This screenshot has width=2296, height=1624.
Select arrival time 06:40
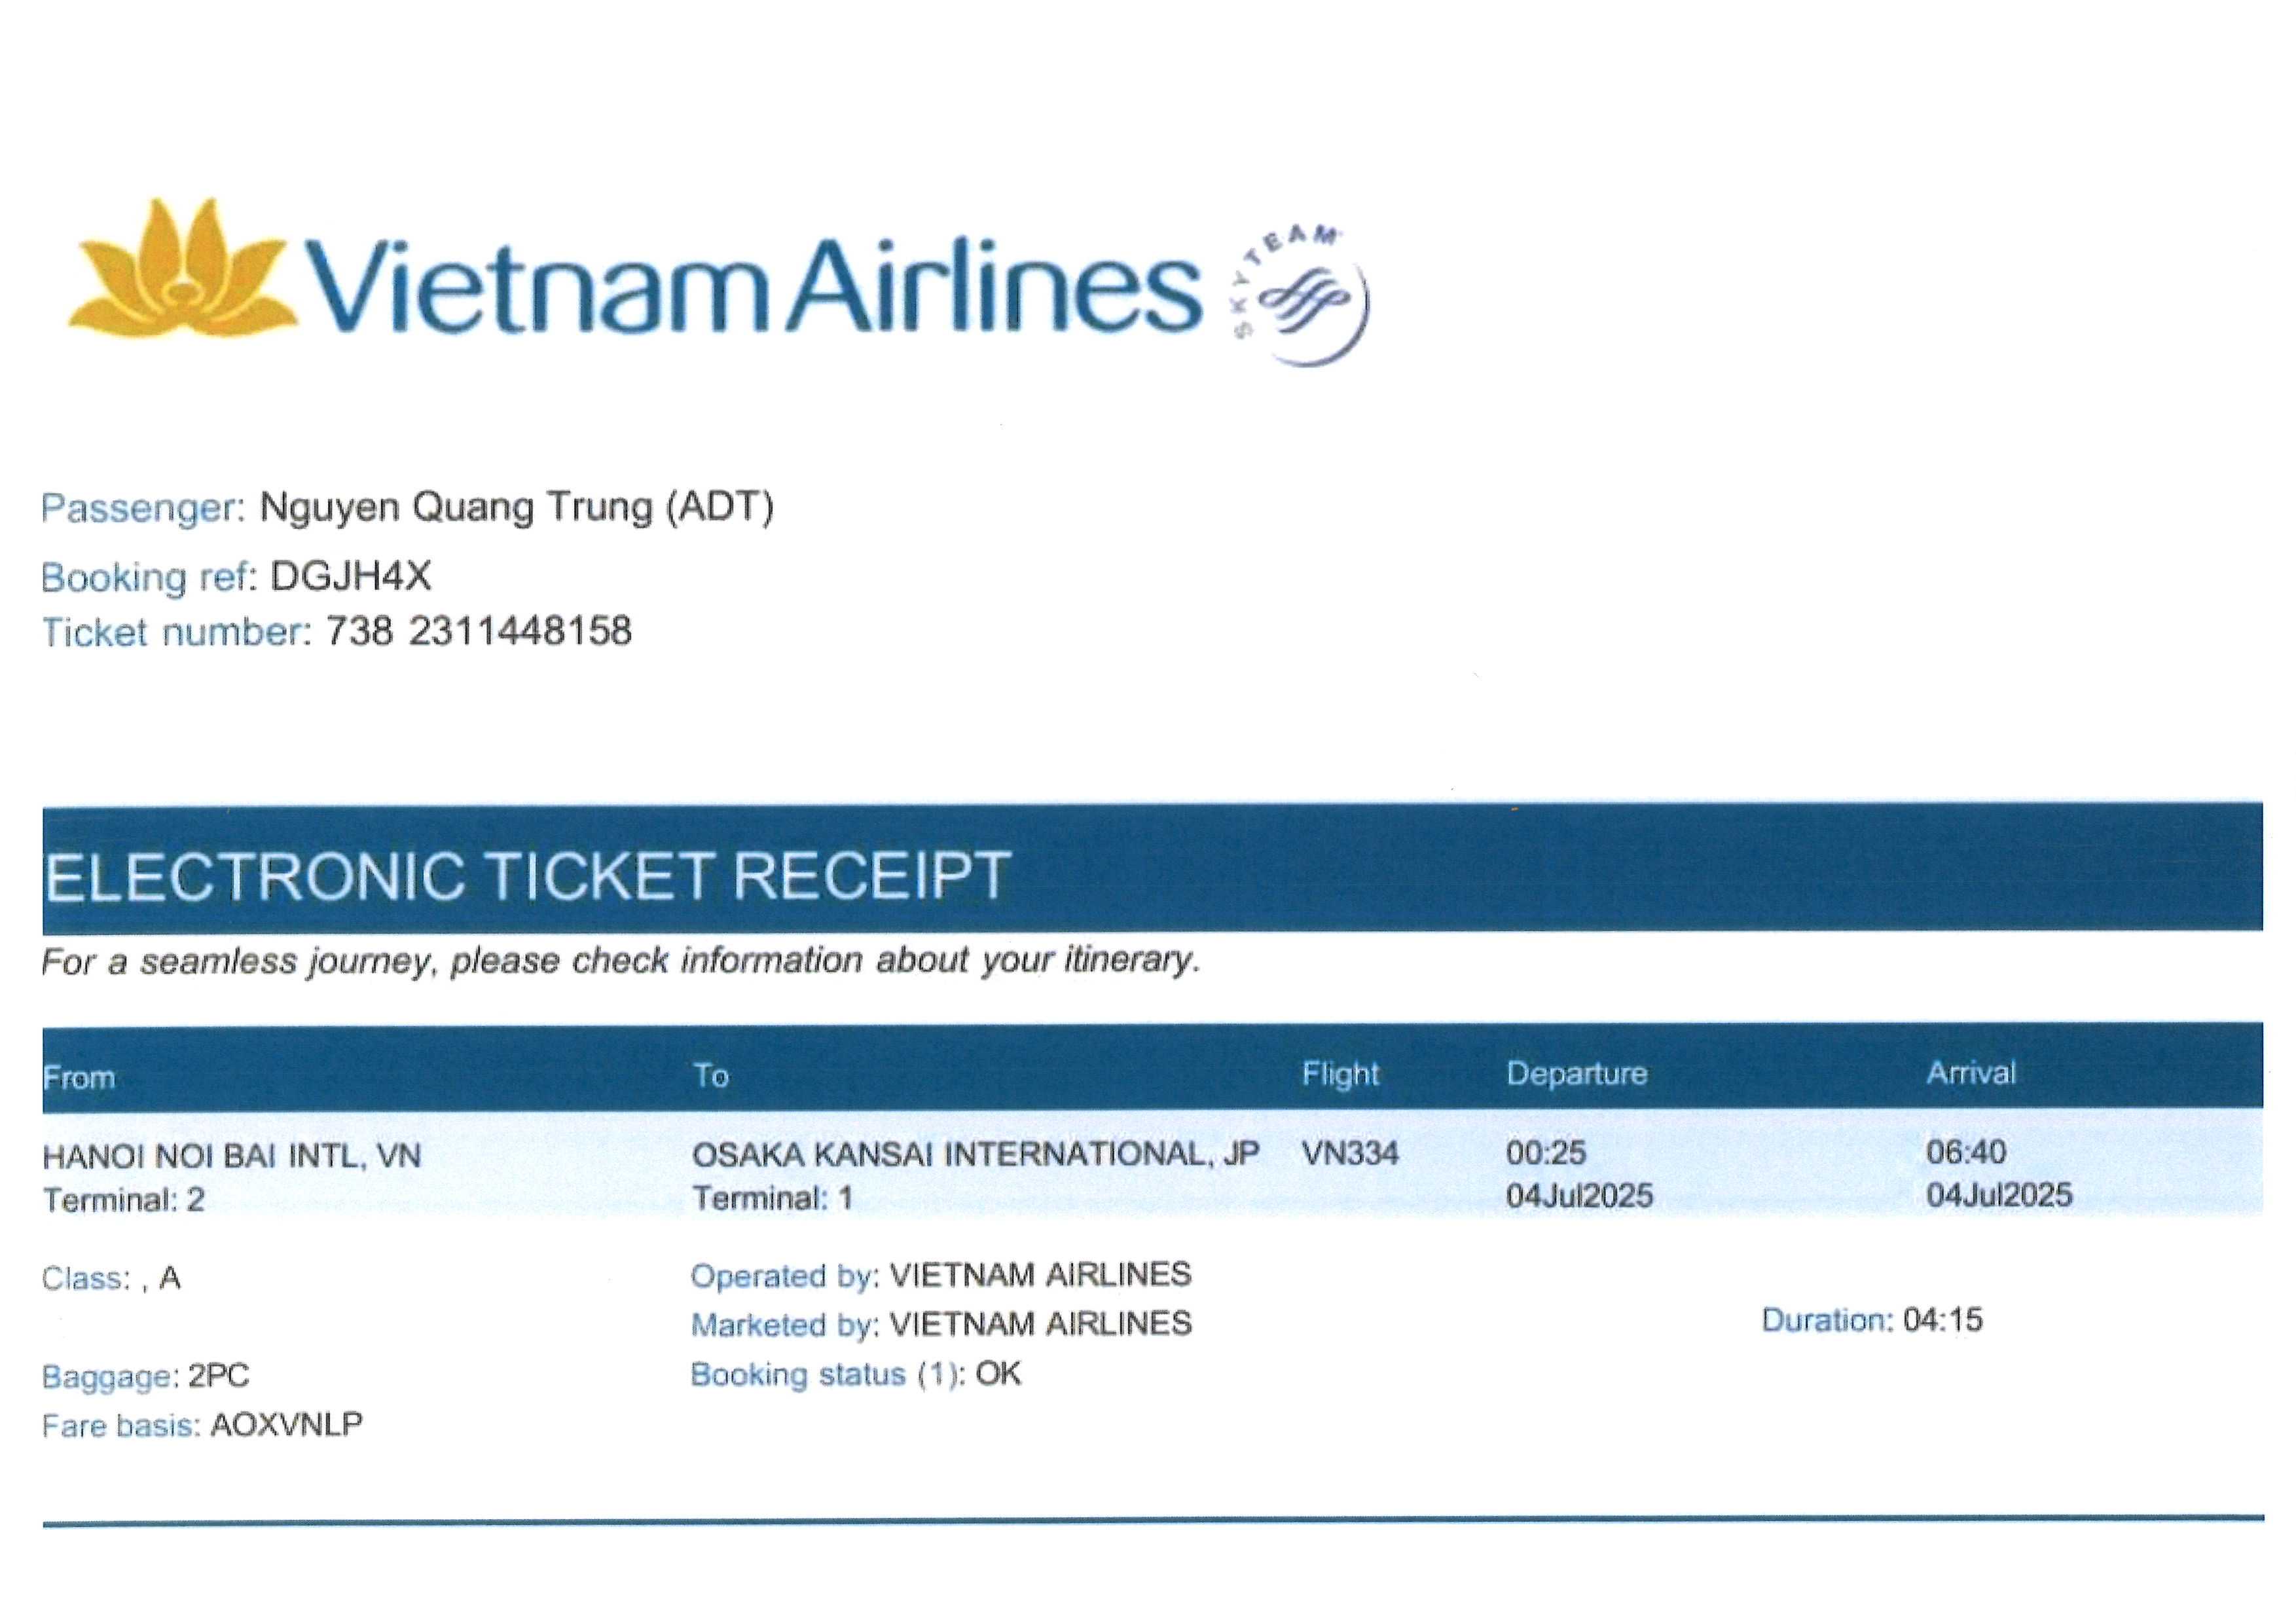[1966, 1152]
